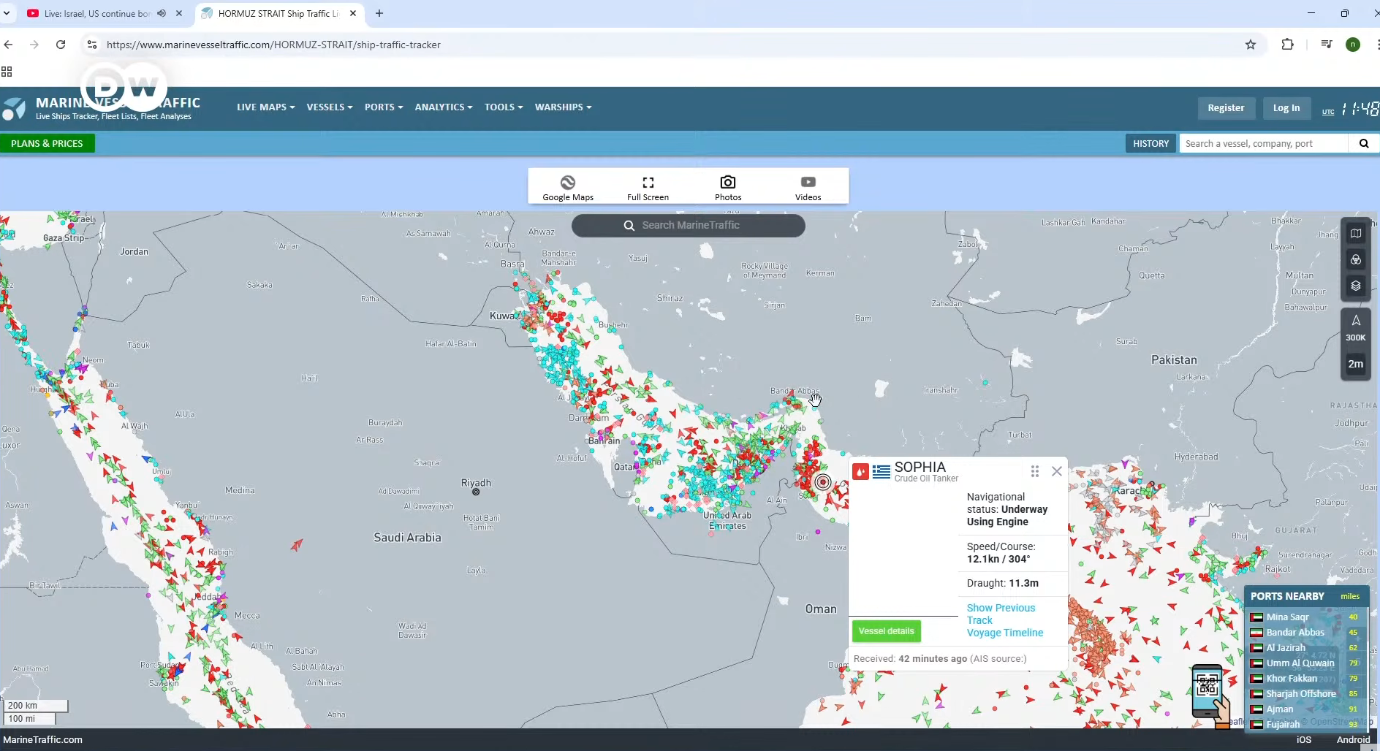Switch to the Live: Israel YouTube tab
This screenshot has height=751, width=1380.
coord(96,13)
